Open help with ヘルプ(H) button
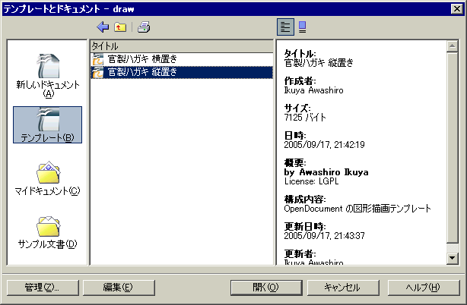Viewport: 467px width, 305px height. (424, 288)
